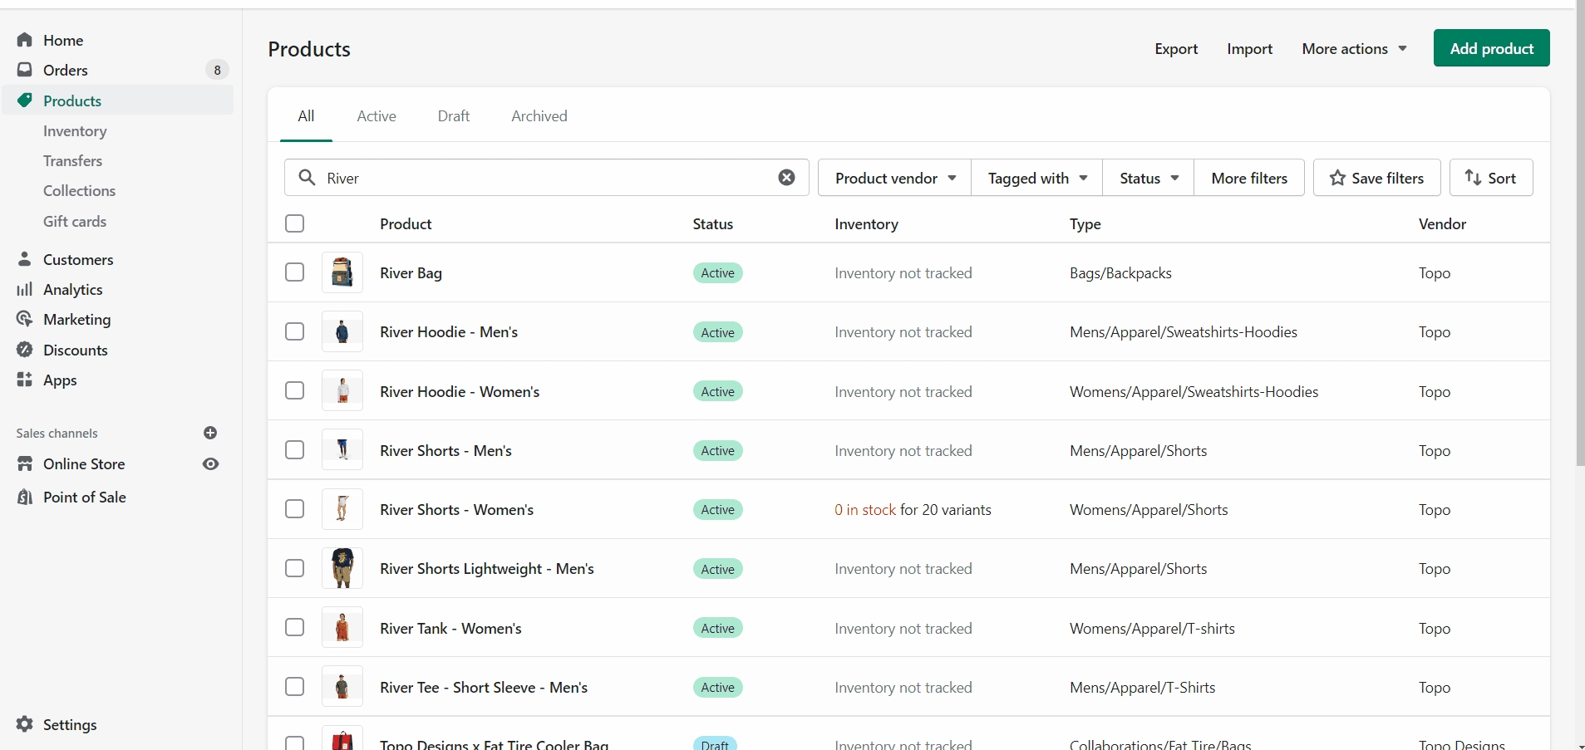This screenshot has height=750, width=1585.
Task: Open Marketing via its target icon
Action: click(25, 319)
